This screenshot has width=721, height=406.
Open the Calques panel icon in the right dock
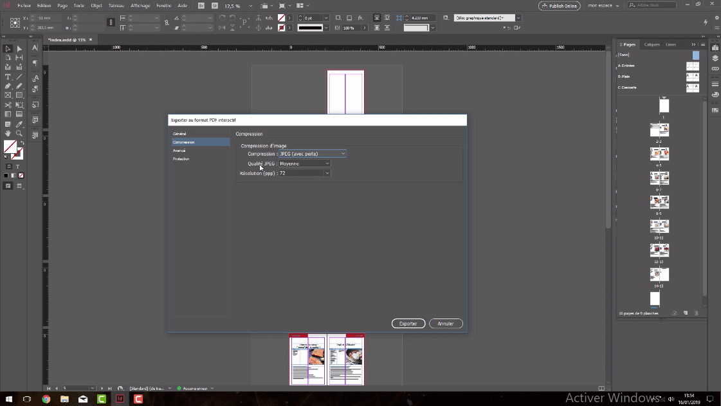[x=715, y=57]
